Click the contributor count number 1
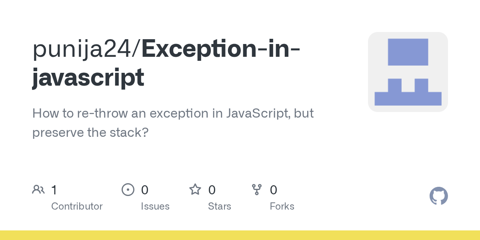Screen dimensions: 480x240 click(54, 190)
